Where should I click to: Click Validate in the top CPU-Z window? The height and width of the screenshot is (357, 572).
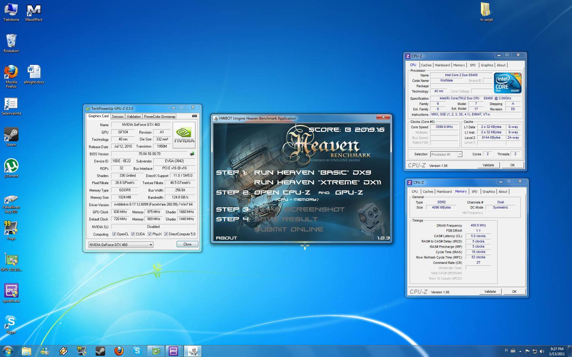[x=488, y=165]
